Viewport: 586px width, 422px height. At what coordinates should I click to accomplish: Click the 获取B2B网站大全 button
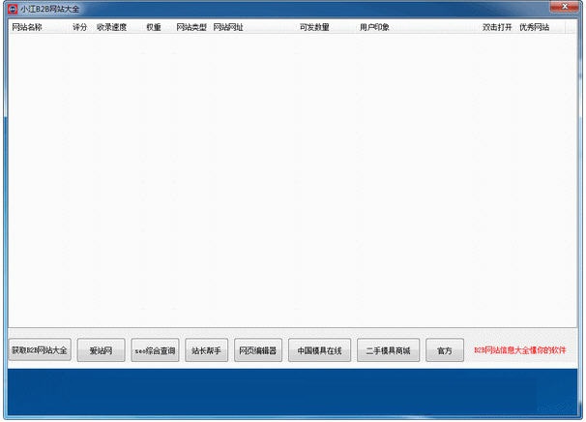pyautogui.click(x=40, y=350)
